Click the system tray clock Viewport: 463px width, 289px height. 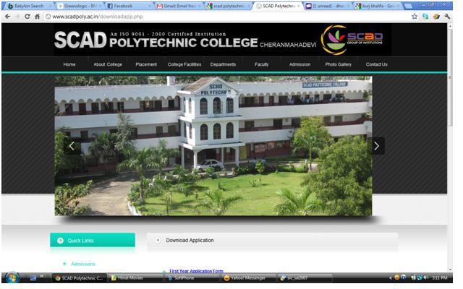pyautogui.click(x=440, y=277)
